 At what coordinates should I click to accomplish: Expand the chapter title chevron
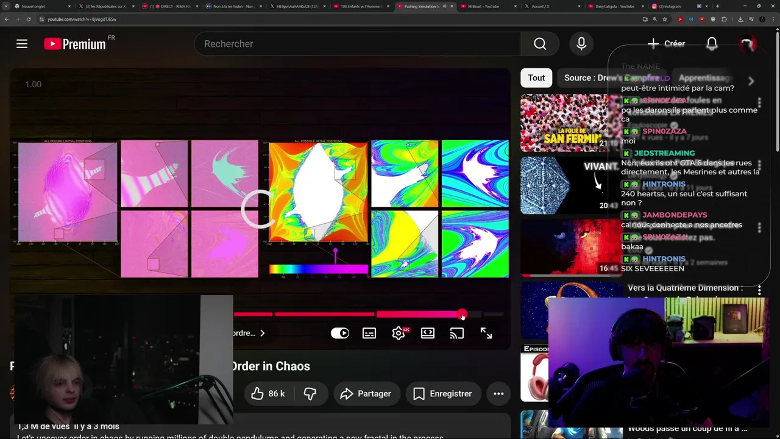(x=262, y=333)
